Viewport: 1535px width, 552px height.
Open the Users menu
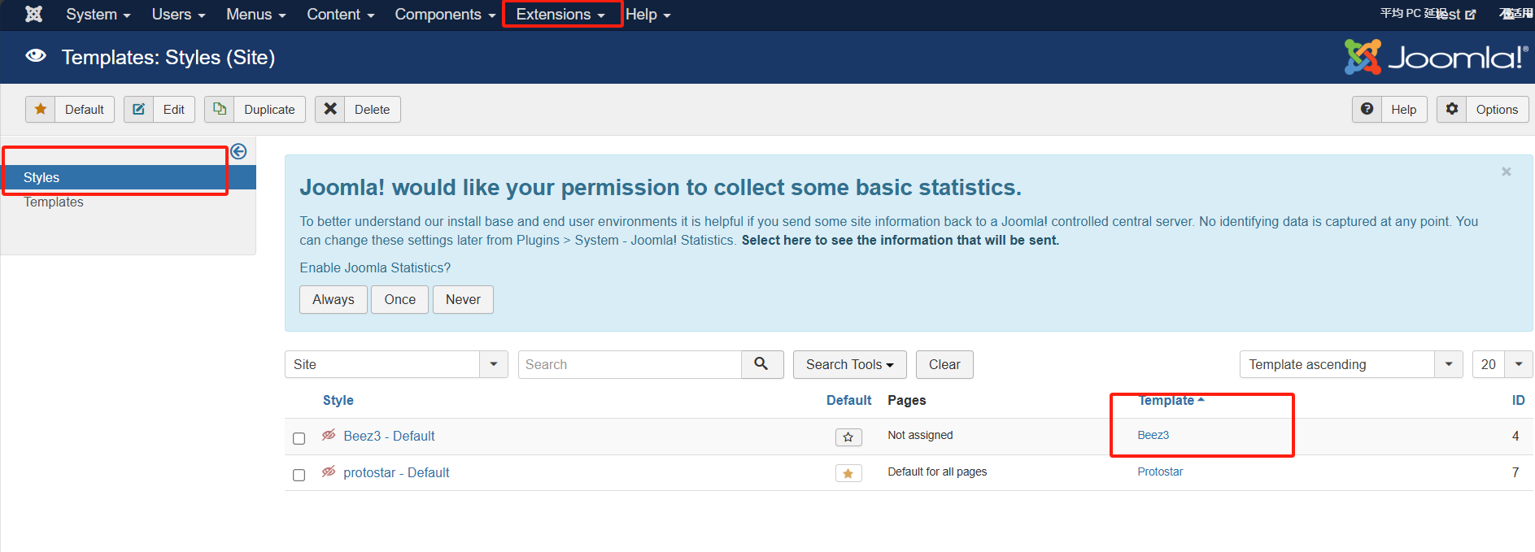coord(178,15)
